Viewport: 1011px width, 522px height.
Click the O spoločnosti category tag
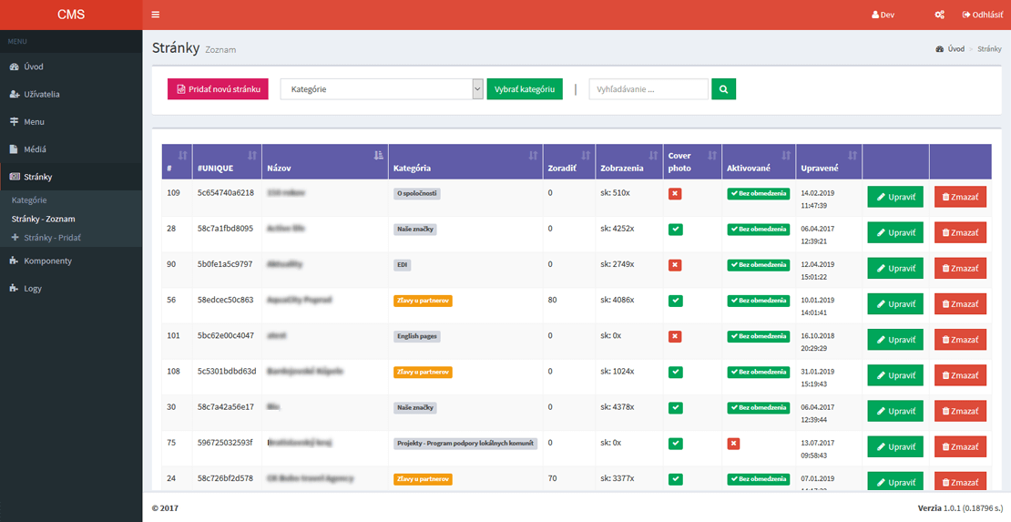click(417, 193)
